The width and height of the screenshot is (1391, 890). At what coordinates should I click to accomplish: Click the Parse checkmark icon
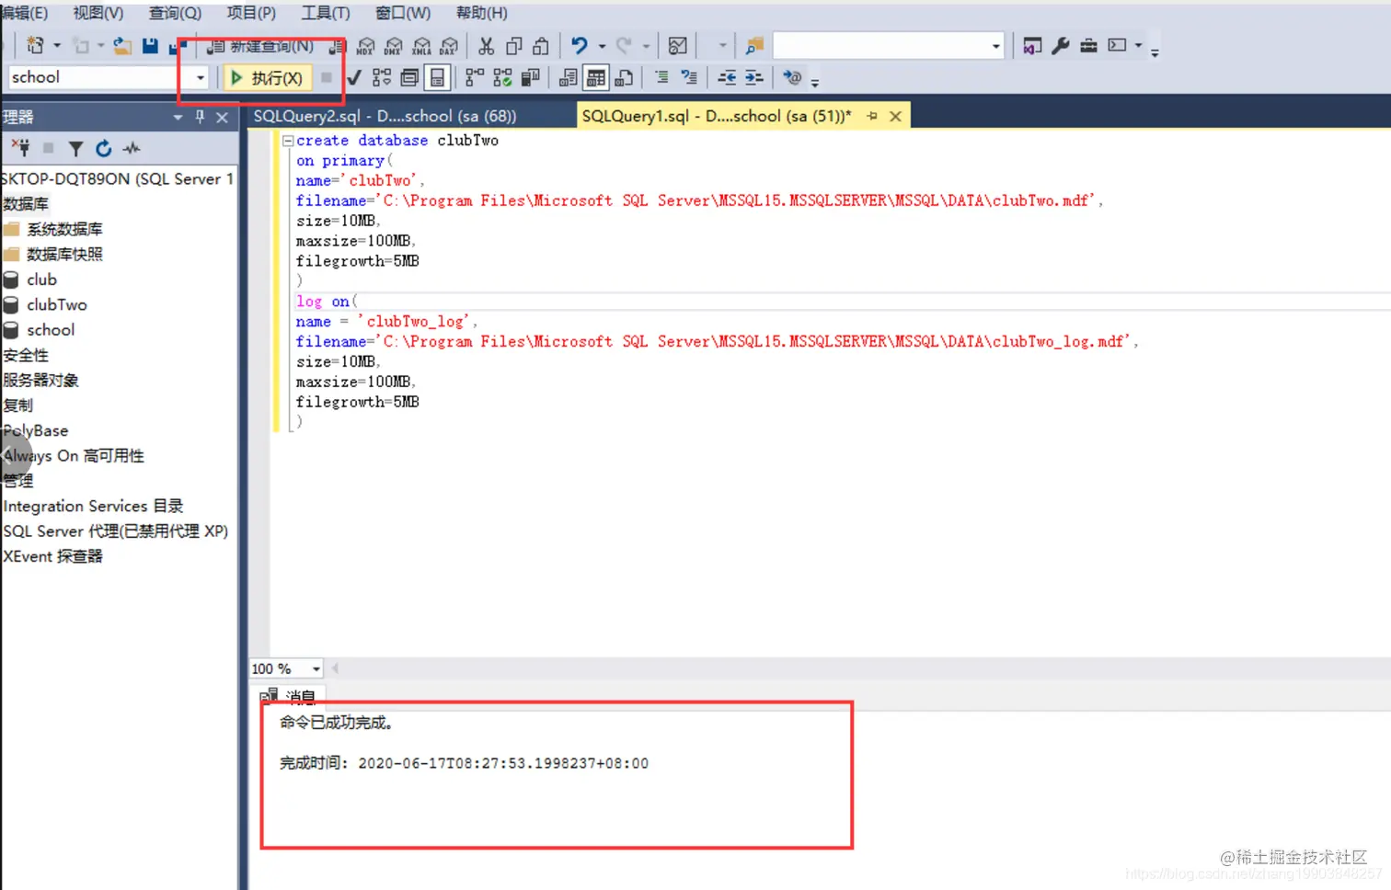(x=354, y=78)
